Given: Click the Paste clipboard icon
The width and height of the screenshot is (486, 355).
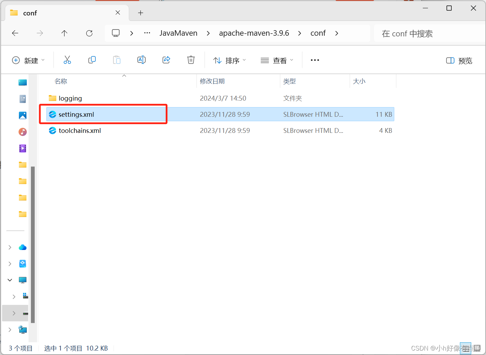Looking at the screenshot, I should tap(117, 60).
